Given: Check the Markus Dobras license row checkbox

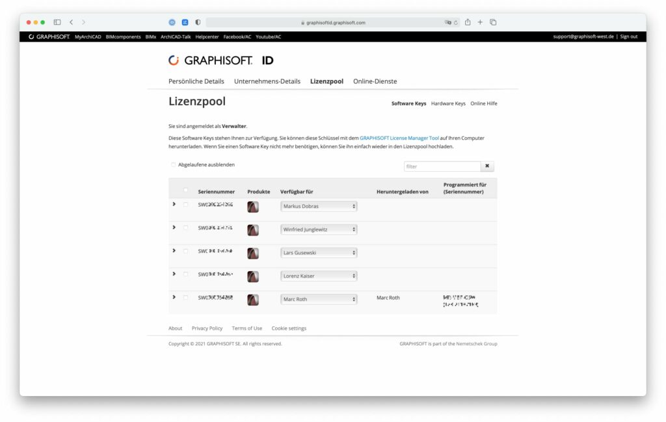Looking at the screenshot, I should click(x=185, y=205).
